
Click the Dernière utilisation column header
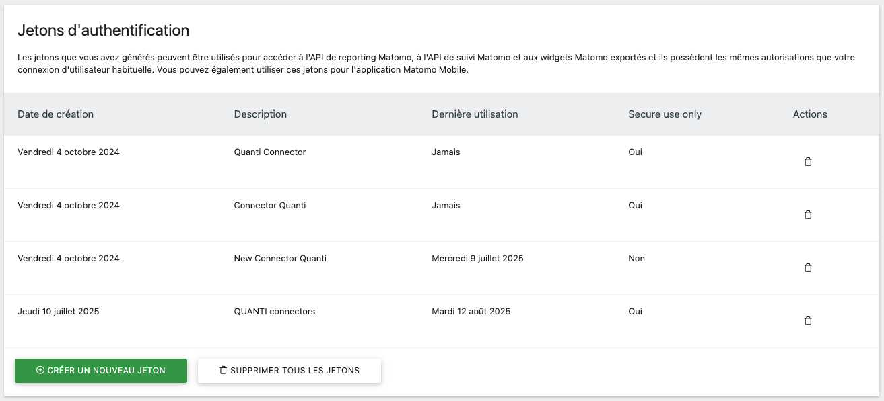pos(475,114)
